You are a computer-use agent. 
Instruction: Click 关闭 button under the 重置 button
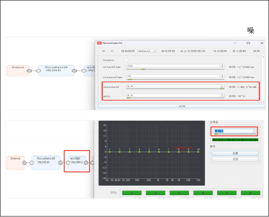pyautogui.click(x=235, y=159)
